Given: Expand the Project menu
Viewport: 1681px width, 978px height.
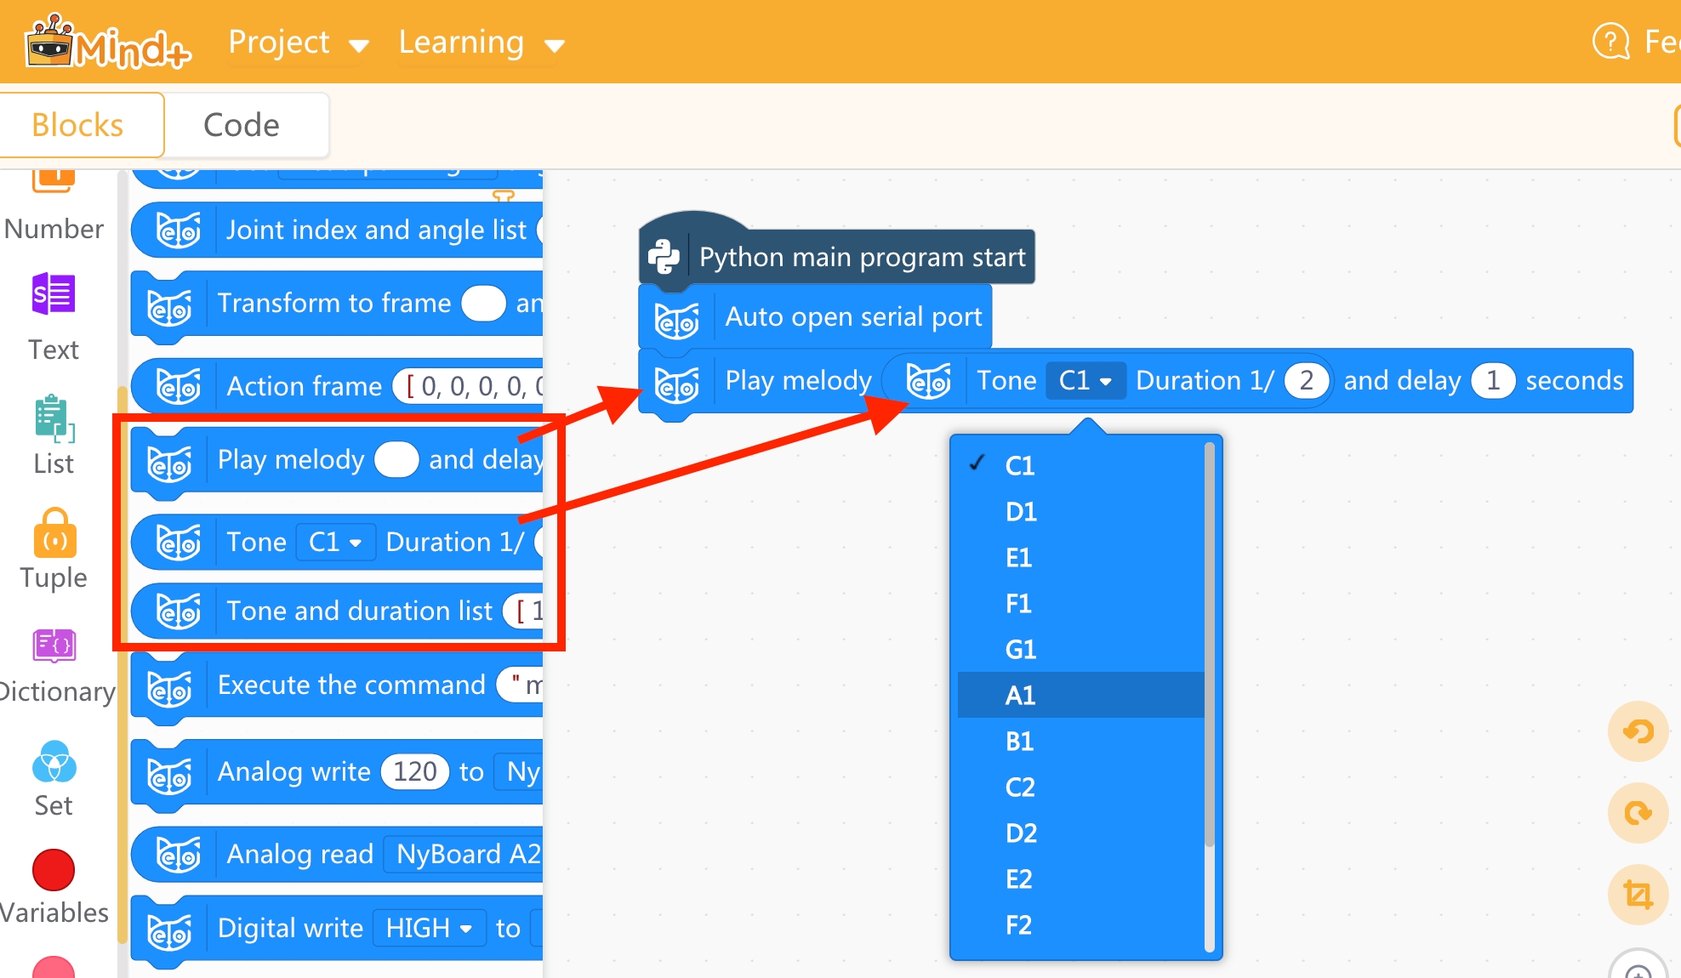Looking at the screenshot, I should tap(297, 43).
